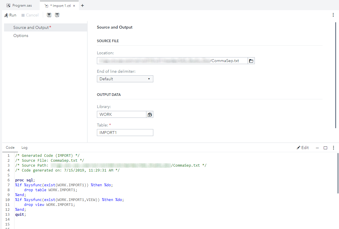
Task: Open the top-right more options menu
Action: [333, 15]
